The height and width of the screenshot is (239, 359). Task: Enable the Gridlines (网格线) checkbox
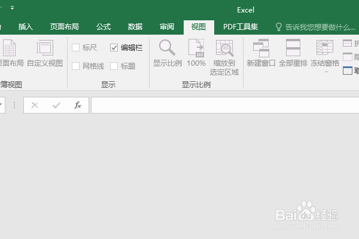[75, 66]
